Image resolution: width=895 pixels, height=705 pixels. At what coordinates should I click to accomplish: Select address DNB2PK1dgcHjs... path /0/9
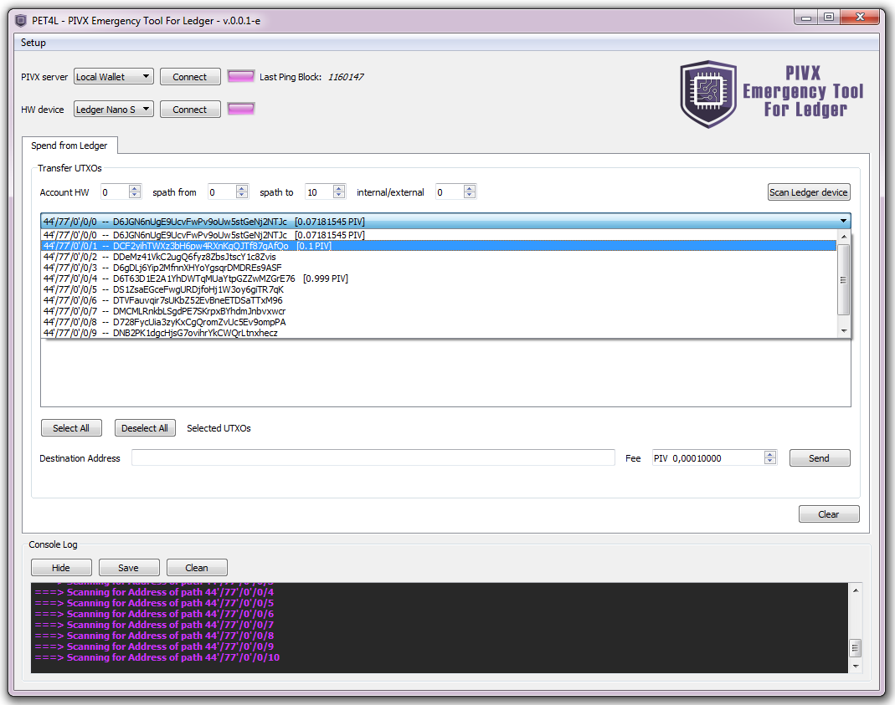[439, 332]
